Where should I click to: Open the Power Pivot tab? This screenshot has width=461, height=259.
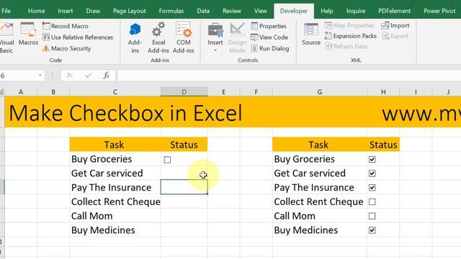coord(439,11)
